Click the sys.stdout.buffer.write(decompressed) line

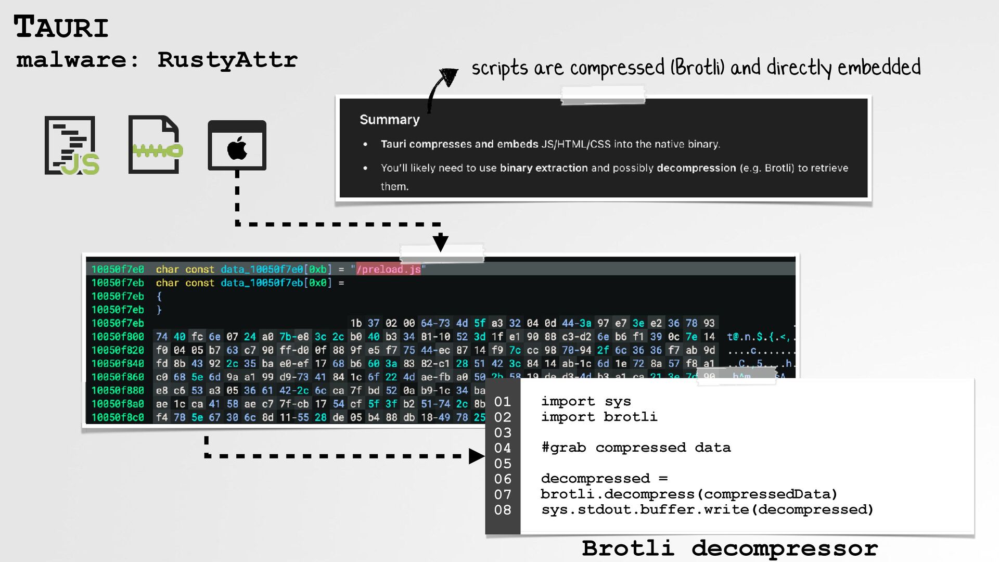click(707, 509)
